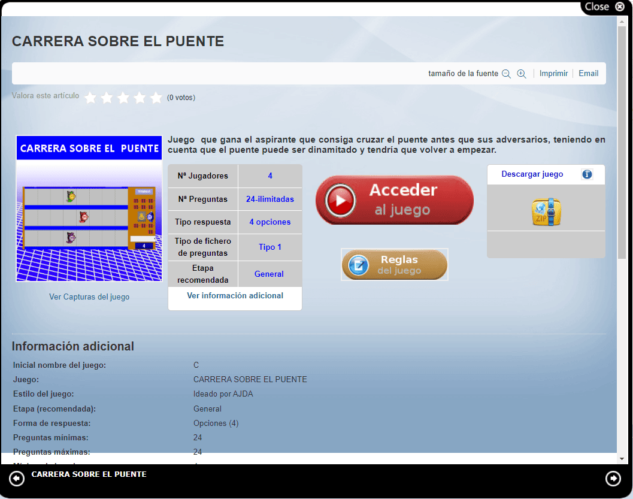Click the Email link
This screenshot has height=499, width=633.
pyautogui.click(x=588, y=73)
